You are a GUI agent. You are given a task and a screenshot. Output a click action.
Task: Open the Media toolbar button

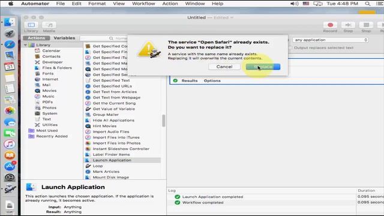pyautogui.click(x=49, y=27)
